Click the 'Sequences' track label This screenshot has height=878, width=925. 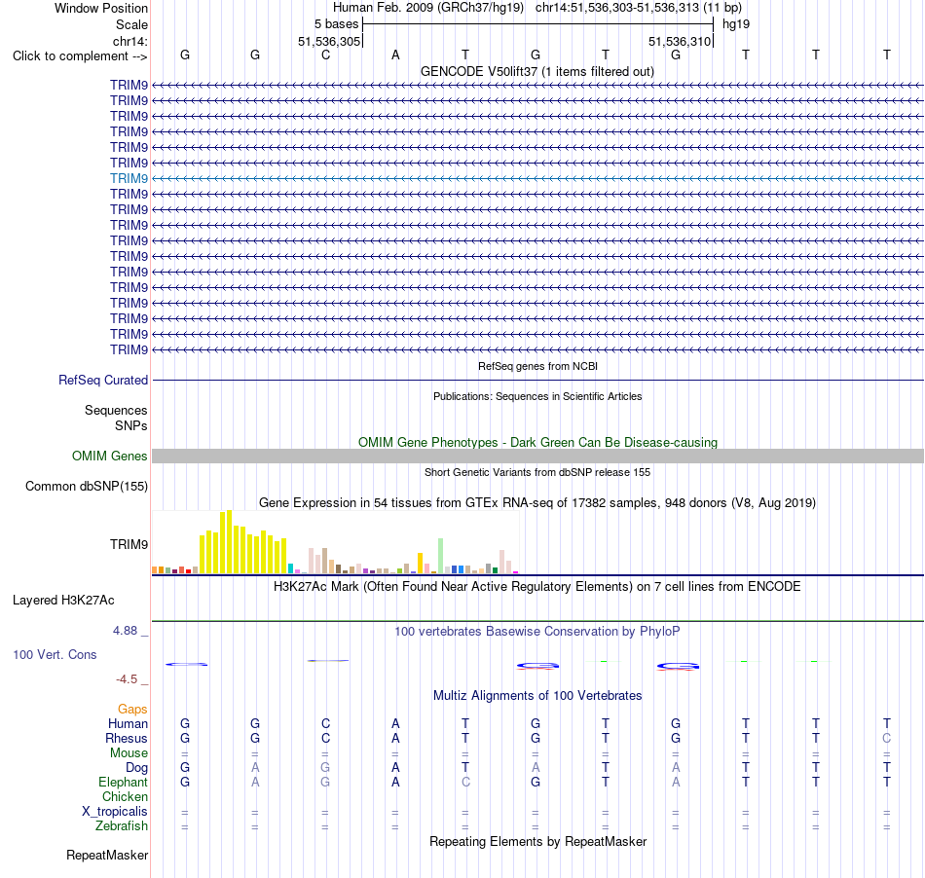coord(116,410)
